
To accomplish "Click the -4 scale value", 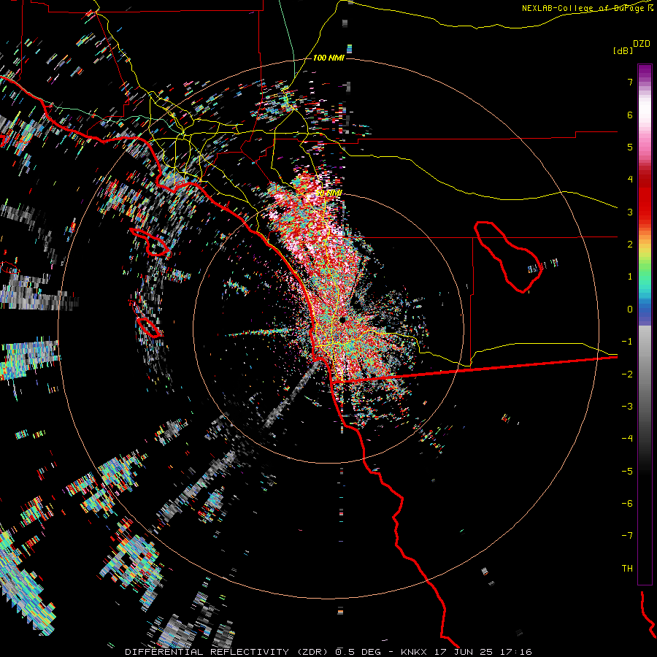I will point(627,439).
